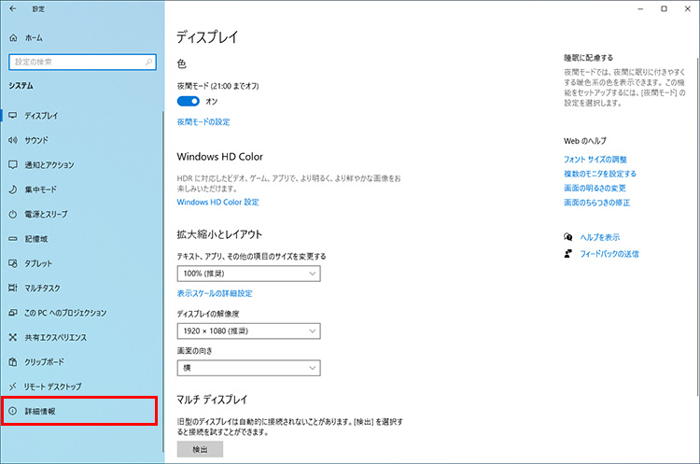
Task: Click the Windows HD Color 設定 link
Action: [x=217, y=202]
